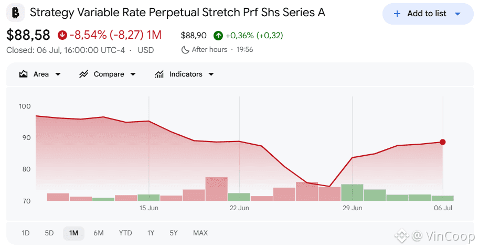This screenshot has width=479, height=249.
Task: Expand the Add to list dropdown arrow
Action: click(x=457, y=14)
